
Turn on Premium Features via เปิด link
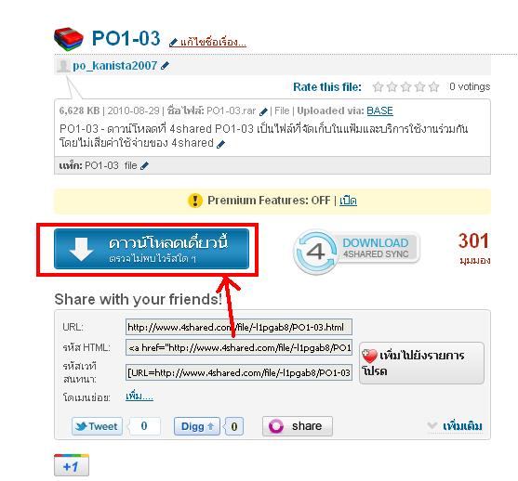tap(348, 201)
